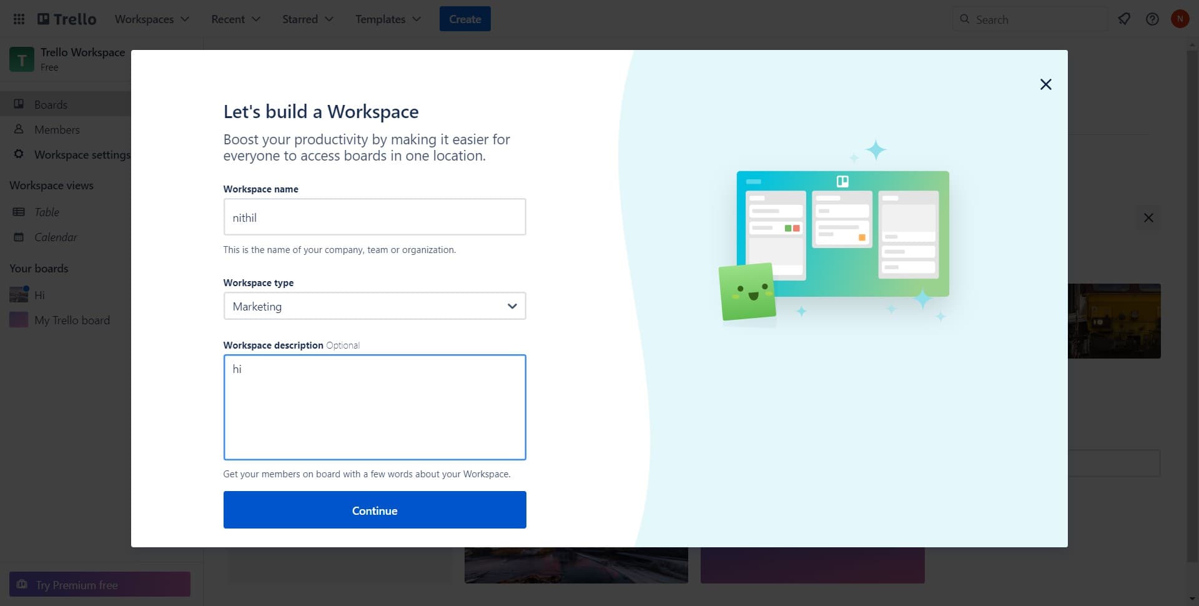Click the Trello Workspace 'T' avatar
The width and height of the screenshot is (1199, 606).
[x=22, y=59]
